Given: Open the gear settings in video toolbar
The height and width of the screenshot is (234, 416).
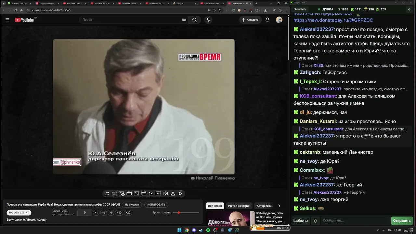Looking at the screenshot, I should [180, 194].
